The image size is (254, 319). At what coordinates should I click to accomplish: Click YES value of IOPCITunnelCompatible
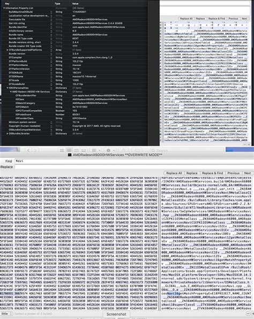75,111
